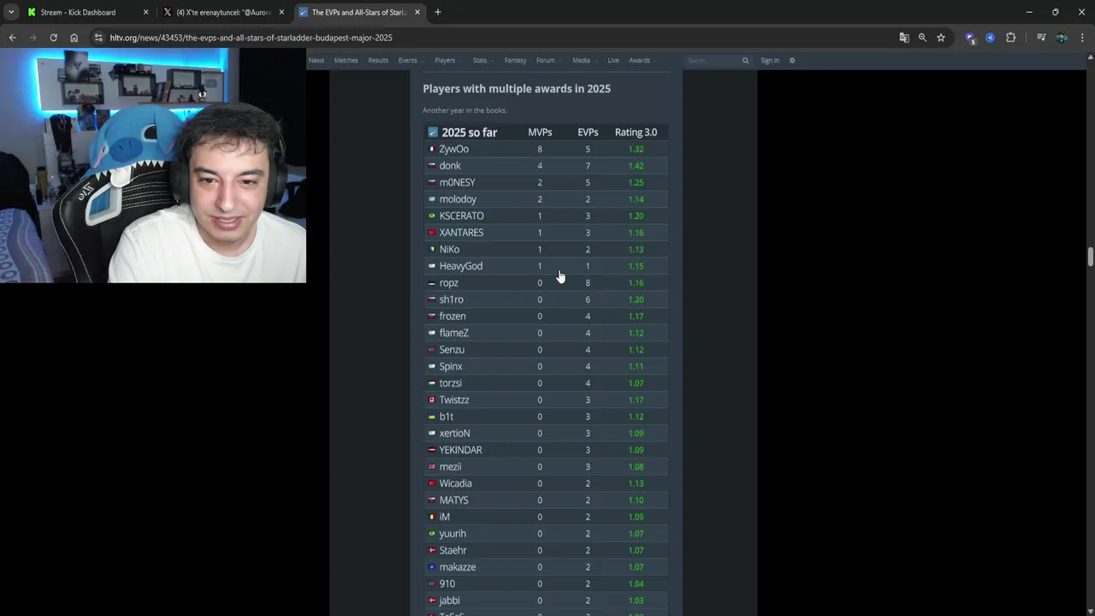The width and height of the screenshot is (1095, 616).
Task: Expand the Stats menu
Action: (482, 61)
